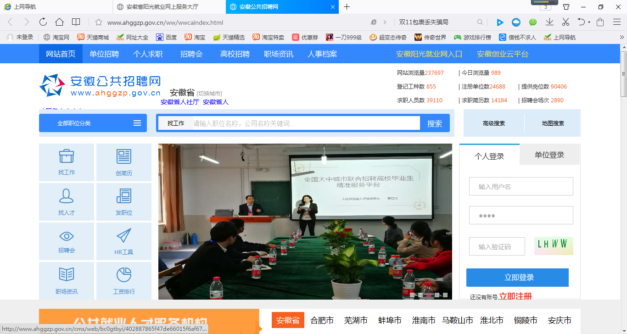
Task: Click the 招聘会 eye icon
Action: pos(67,236)
